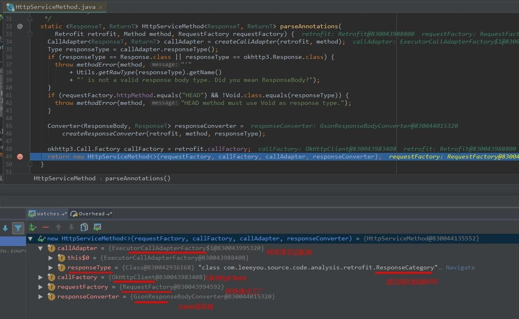Collapse the callAdapter watch node
This screenshot has height=319, width=519.
pyautogui.click(x=40, y=248)
